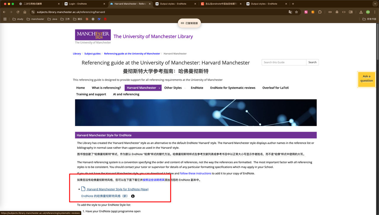Follow the 'follow these instructions' link
Viewport: 379px width, 215px height.
click(195, 173)
